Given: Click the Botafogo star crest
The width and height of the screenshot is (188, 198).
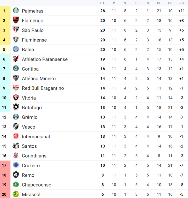Looking at the screenshot, I should [16, 107].
